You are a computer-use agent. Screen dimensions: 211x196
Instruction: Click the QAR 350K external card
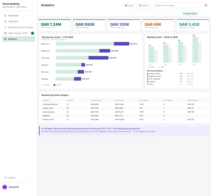[124, 25]
